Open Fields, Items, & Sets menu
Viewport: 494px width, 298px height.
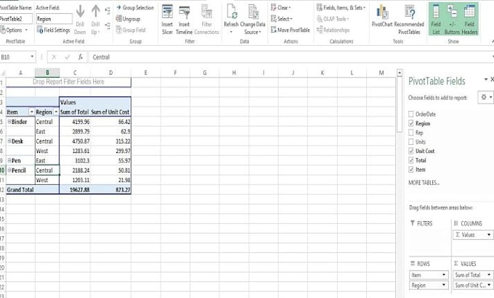(x=341, y=7)
